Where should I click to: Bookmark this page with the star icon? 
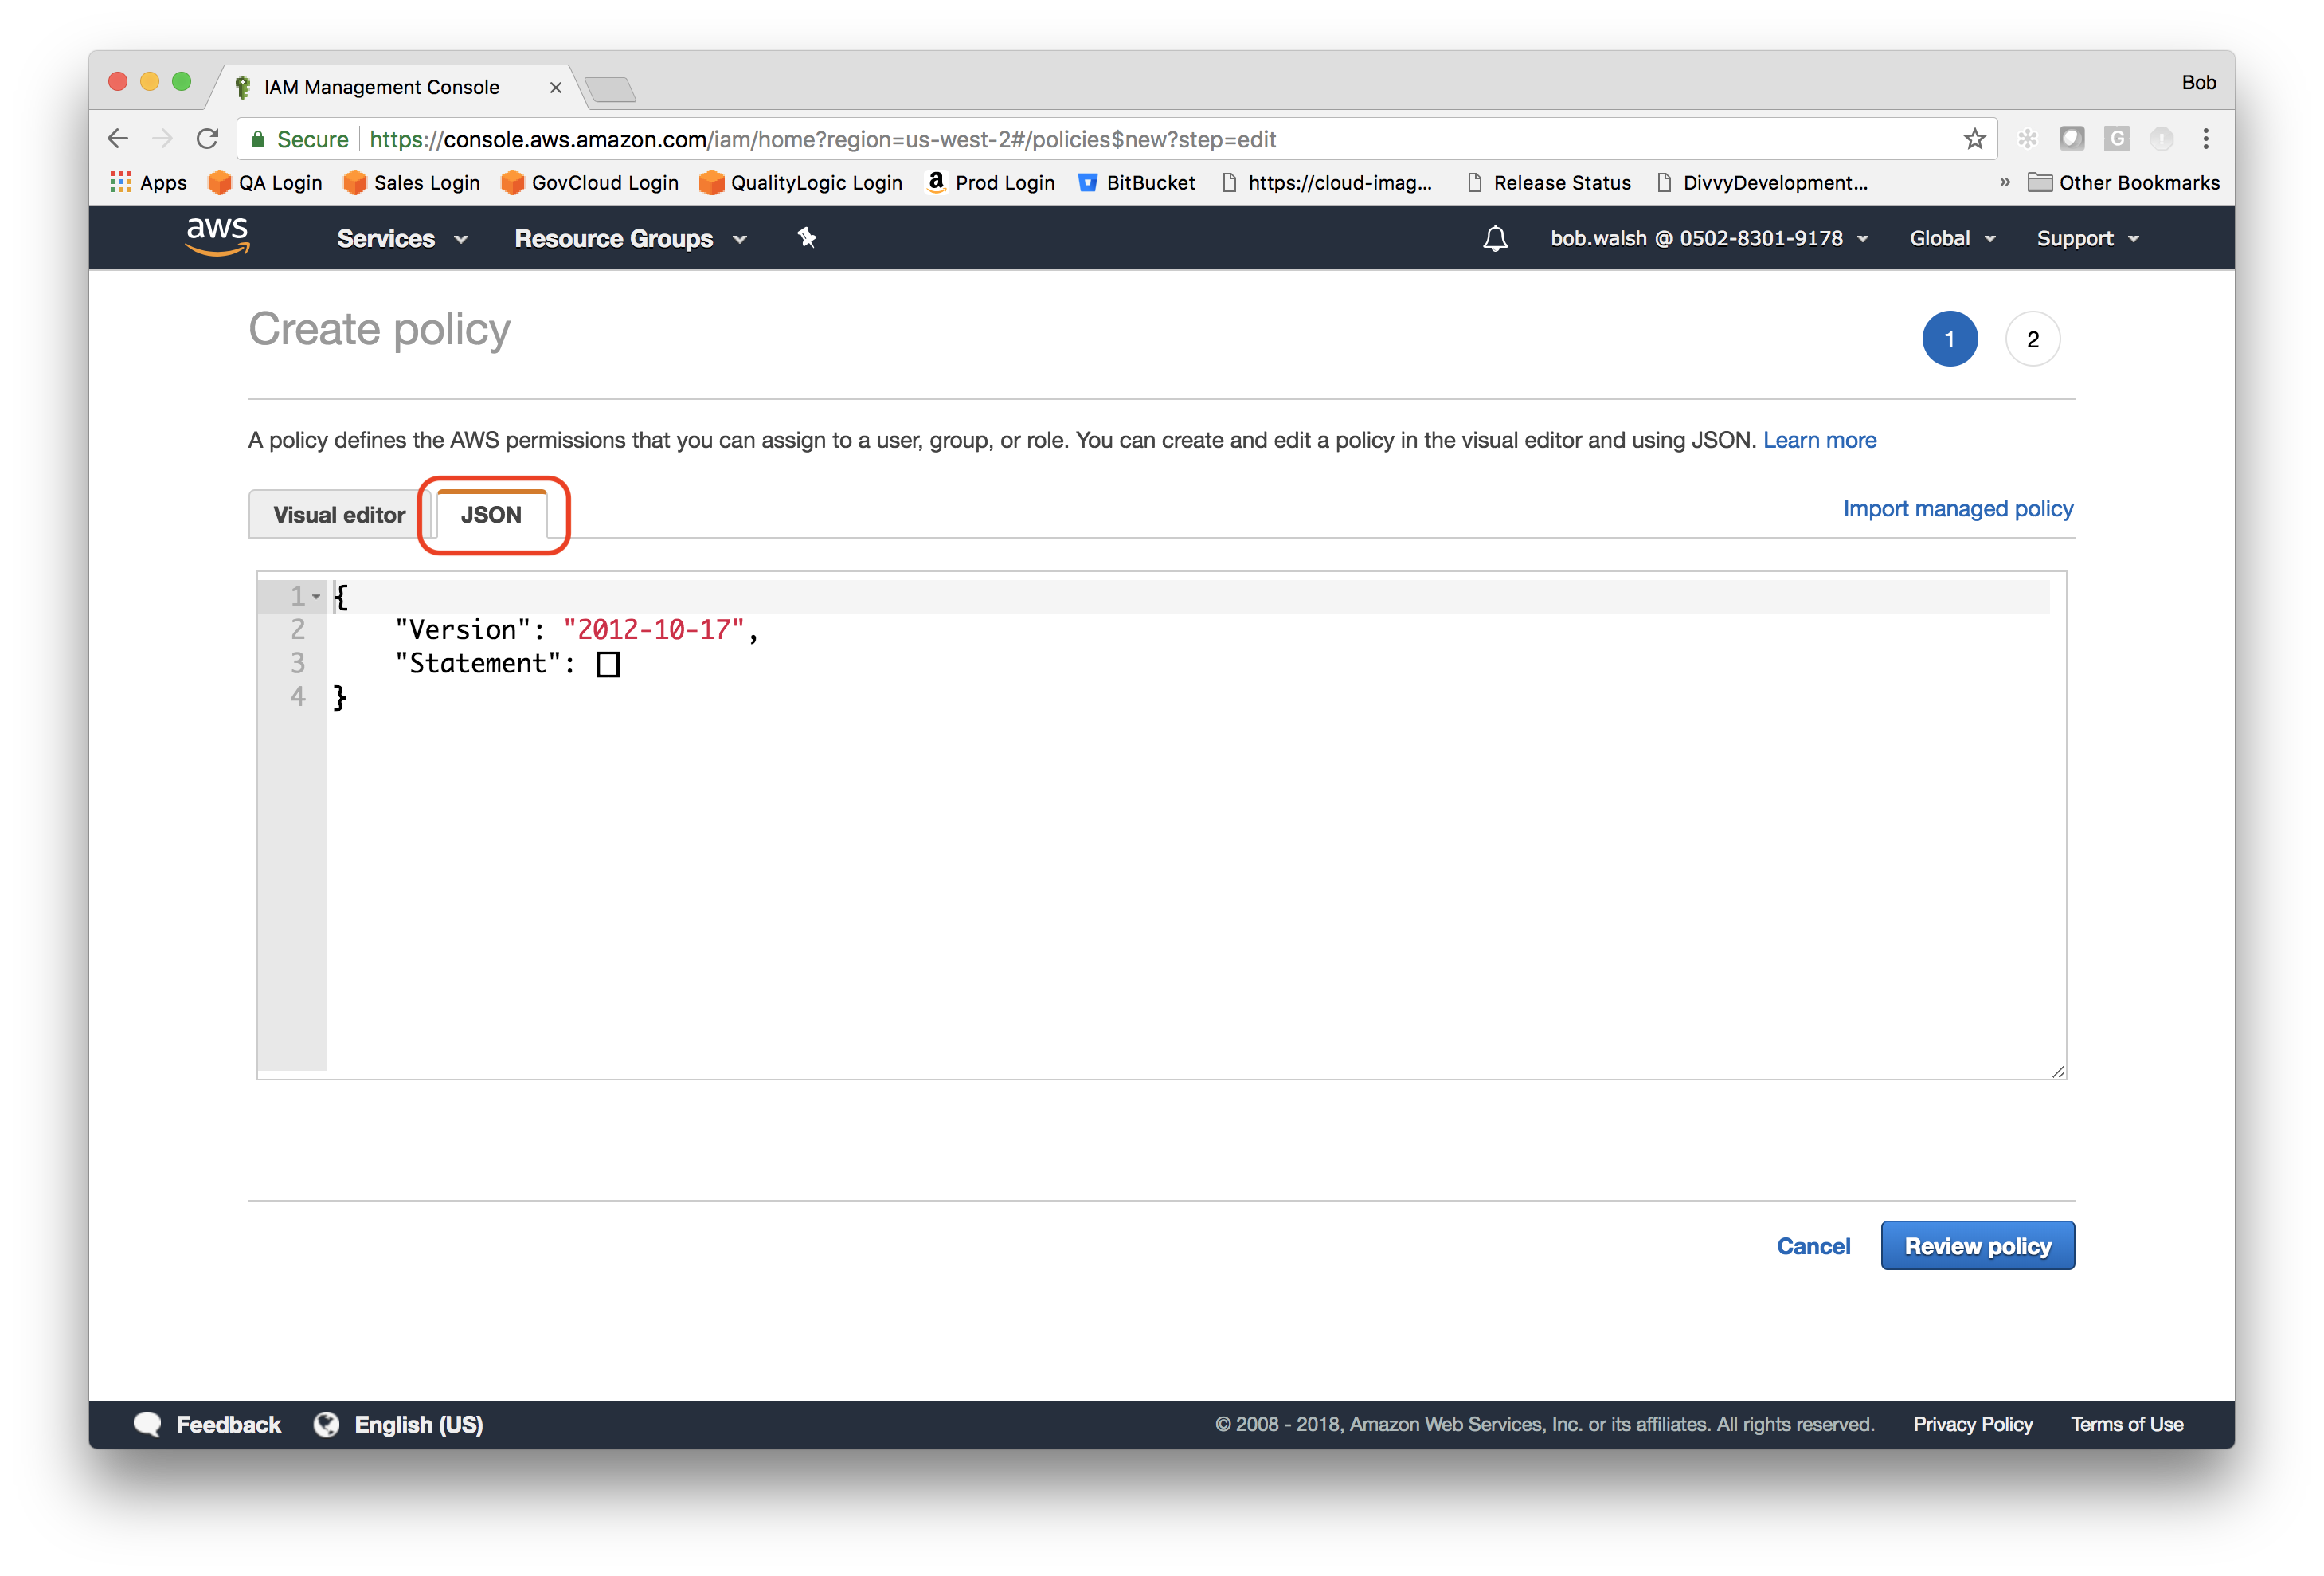[x=1974, y=139]
